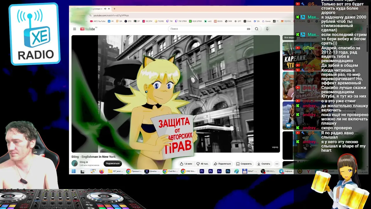Close the Englishman In New York tab
This screenshot has width=371, height=209.
click(x=109, y=9)
